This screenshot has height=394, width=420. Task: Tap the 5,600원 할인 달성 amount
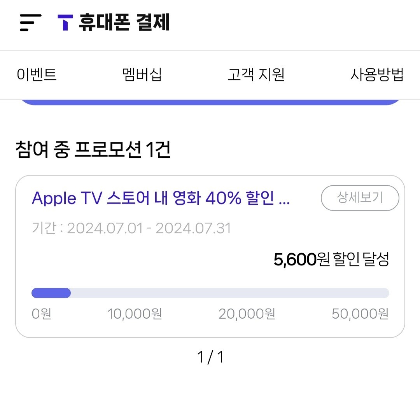(x=331, y=260)
